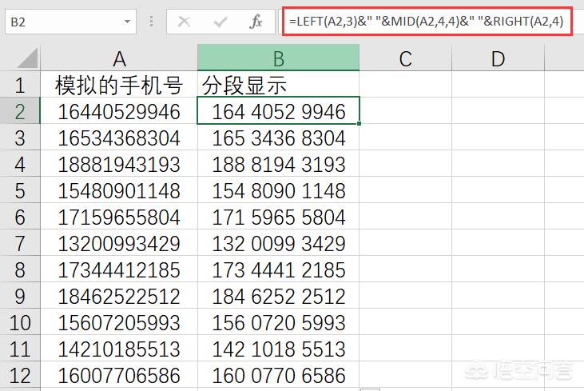This screenshot has width=584, height=391.
Task: Open Insert Function fx dialog
Action: (x=256, y=22)
